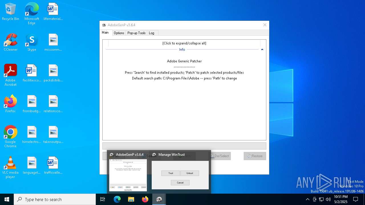Launch the VLC media player shortcut
The height and width of the screenshot is (205, 365).
(x=11, y=167)
